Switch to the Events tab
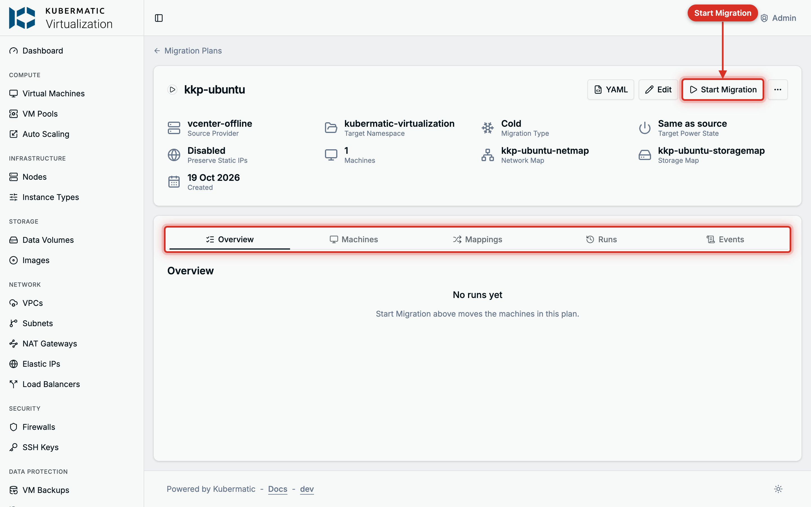 pos(725,239)
